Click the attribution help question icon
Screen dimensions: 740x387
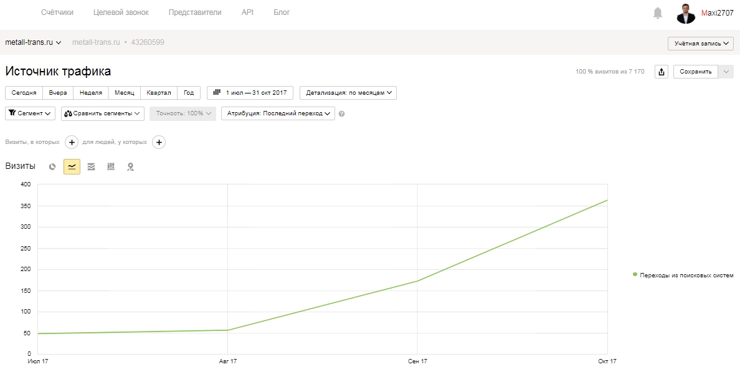click(x=342, y=114)
